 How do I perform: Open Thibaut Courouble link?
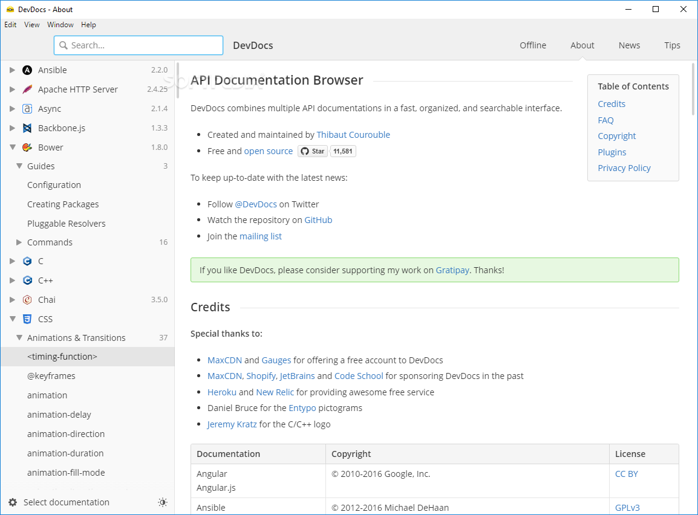tap(353, 135)
